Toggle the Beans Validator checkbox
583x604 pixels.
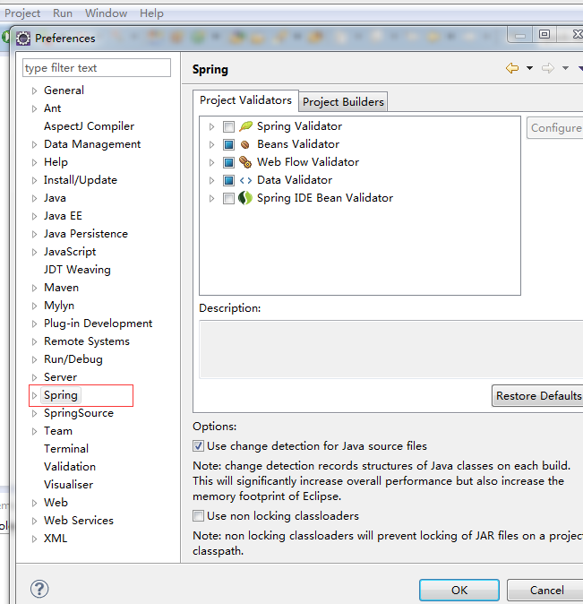(228, 144)
